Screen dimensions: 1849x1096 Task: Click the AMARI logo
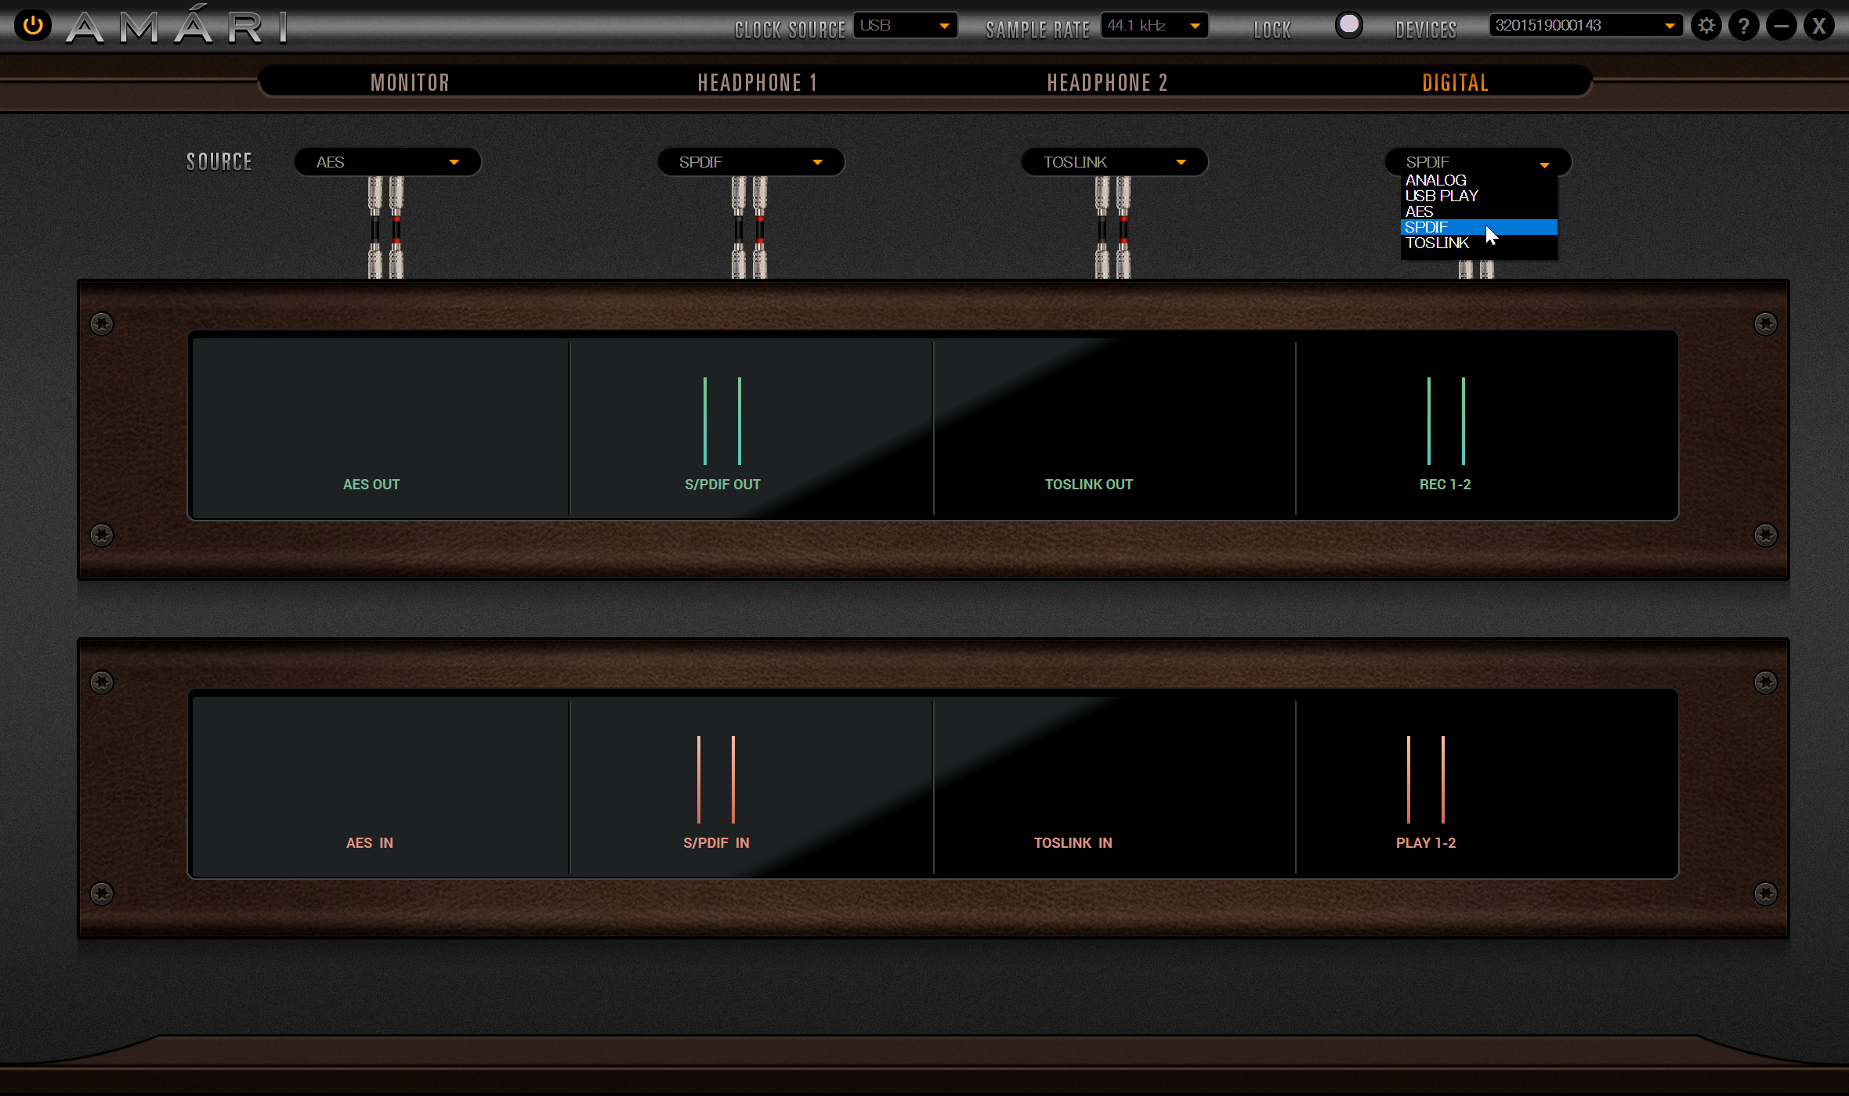pos(178,26)
